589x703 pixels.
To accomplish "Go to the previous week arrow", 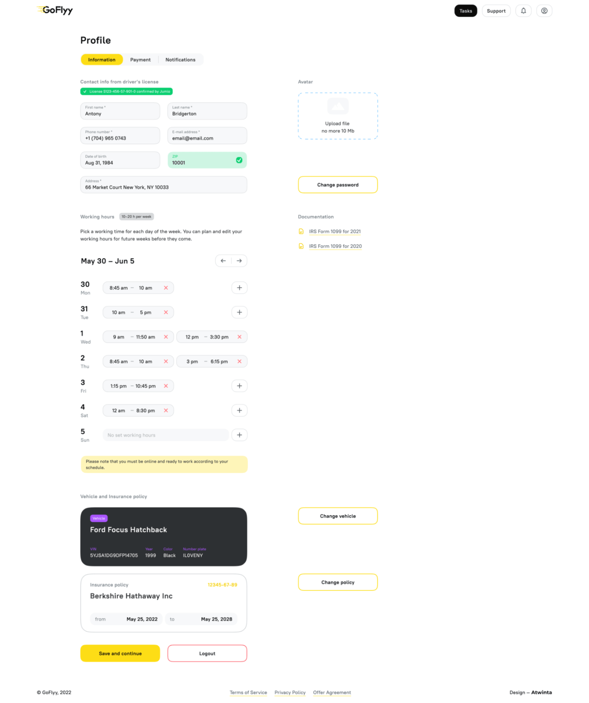I will pos(223,261).
